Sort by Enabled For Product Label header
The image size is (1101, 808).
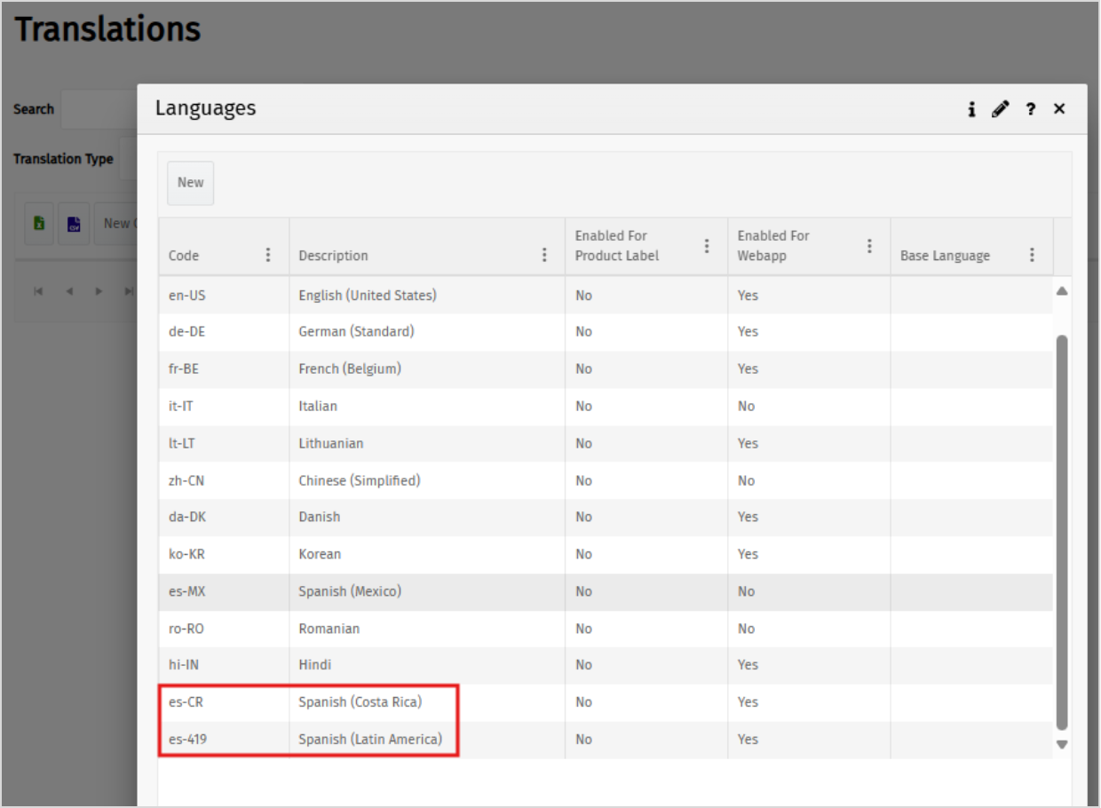click(617, 245)
